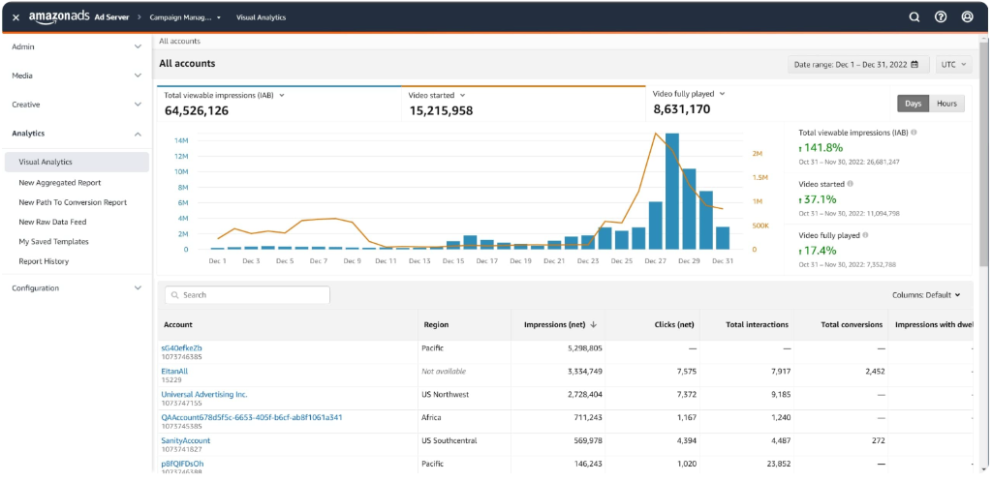Open the user profile icon
This screenshot has width=992, height=482.
(968, 17)
